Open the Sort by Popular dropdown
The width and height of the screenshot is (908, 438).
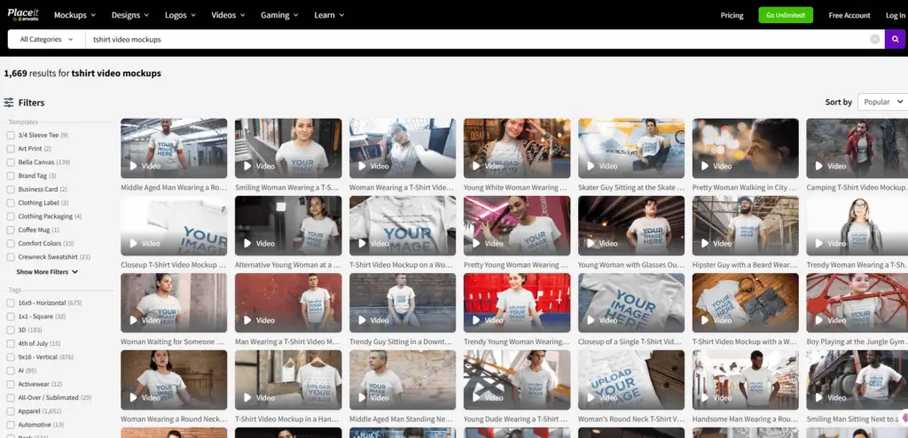882,102
